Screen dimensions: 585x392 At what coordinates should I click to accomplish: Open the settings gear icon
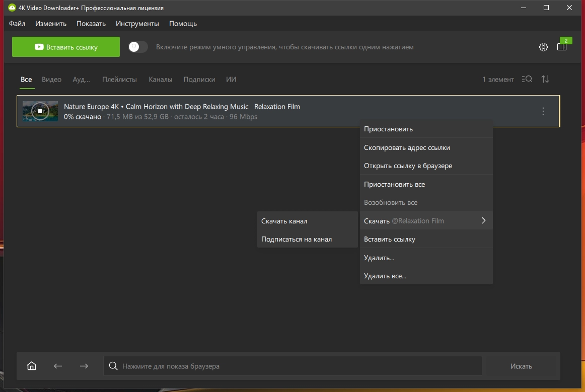click(x=543, y=47)
